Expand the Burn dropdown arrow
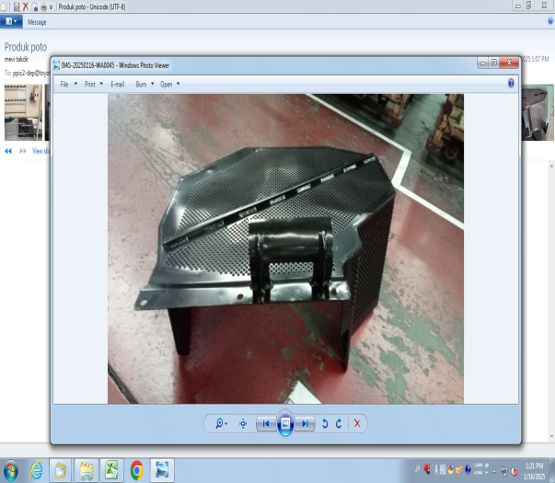 tap(153, 84)
